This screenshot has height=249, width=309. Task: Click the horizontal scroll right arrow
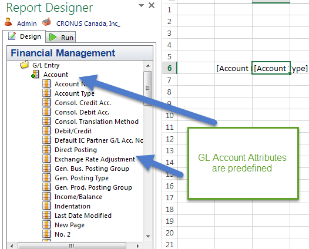click(x=137, y=246)
